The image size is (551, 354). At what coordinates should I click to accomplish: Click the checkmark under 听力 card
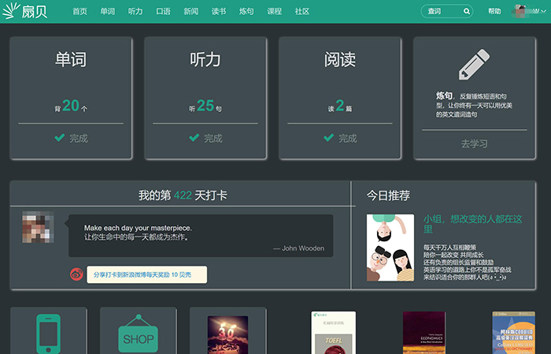pos(194,138)
